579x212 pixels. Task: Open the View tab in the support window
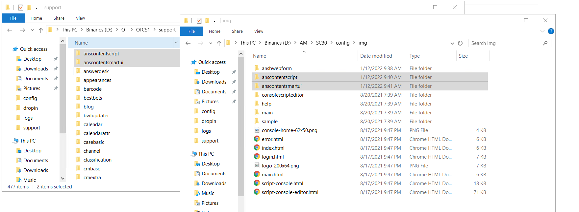[80, 18]
